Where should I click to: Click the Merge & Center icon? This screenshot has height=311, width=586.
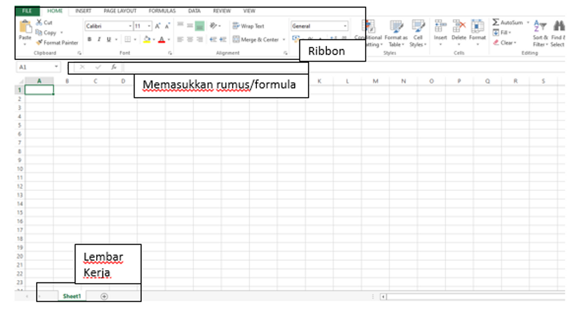[x=236, y=40]
